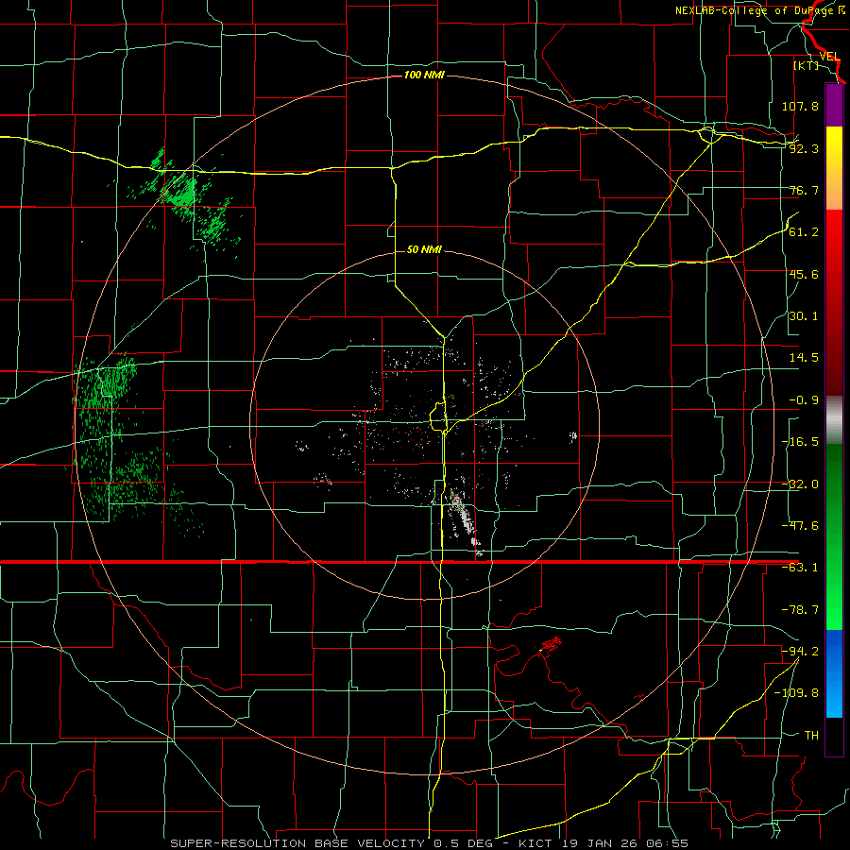Screen dimensions: 850x850
Task: Click the gray near-zero segment of color bar
Action: [x=834, y=420]
